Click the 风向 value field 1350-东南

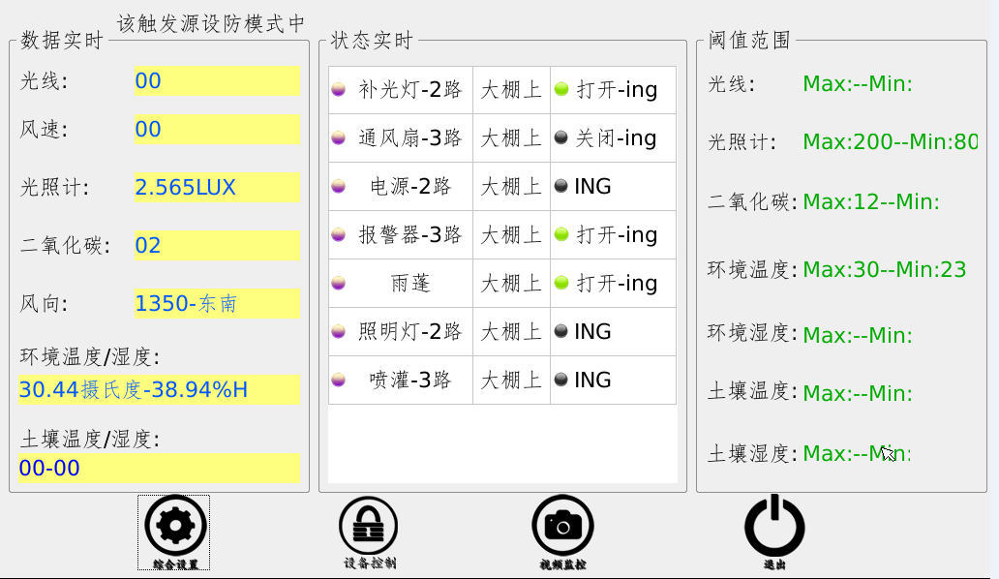(216, 304)
